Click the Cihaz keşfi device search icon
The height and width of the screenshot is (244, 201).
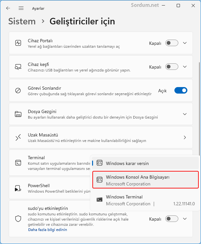[x=18, y=67]
